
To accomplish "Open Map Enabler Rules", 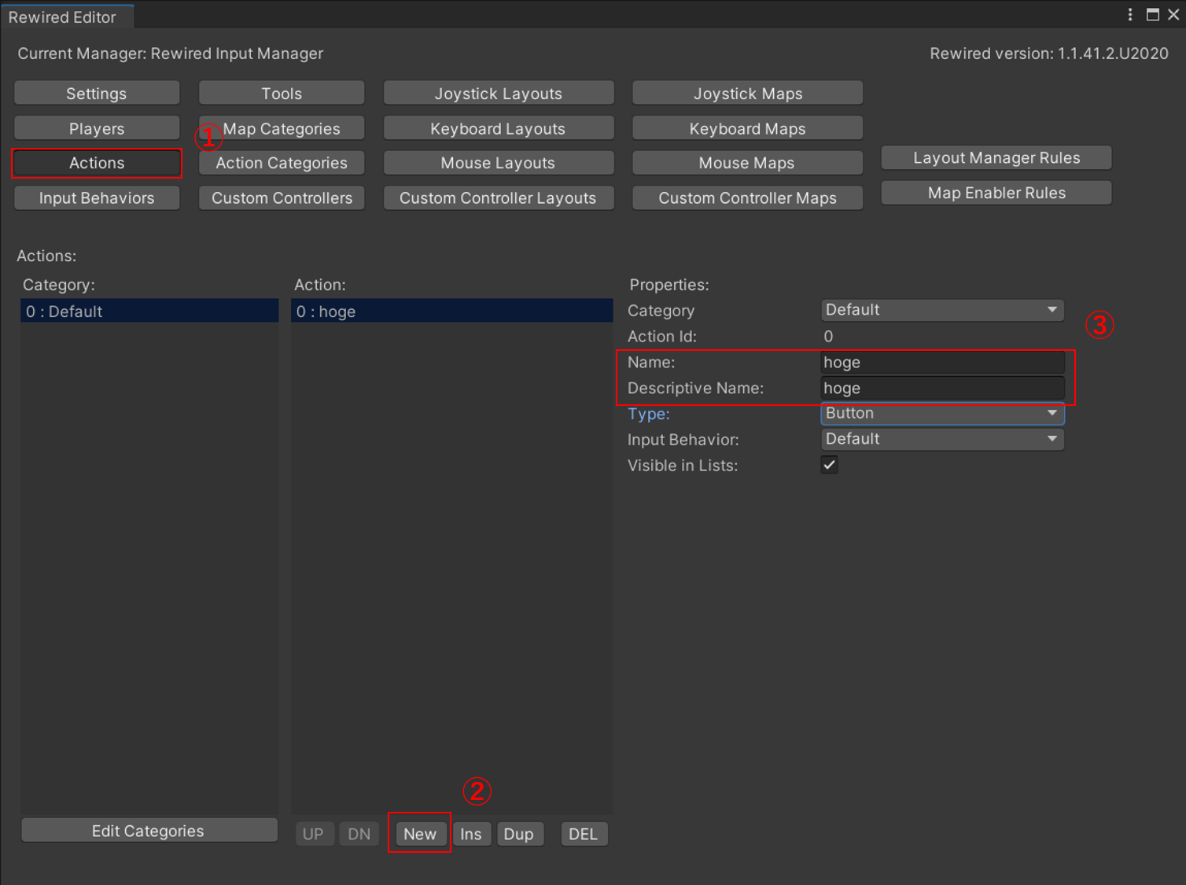I will tap(996, 193).
